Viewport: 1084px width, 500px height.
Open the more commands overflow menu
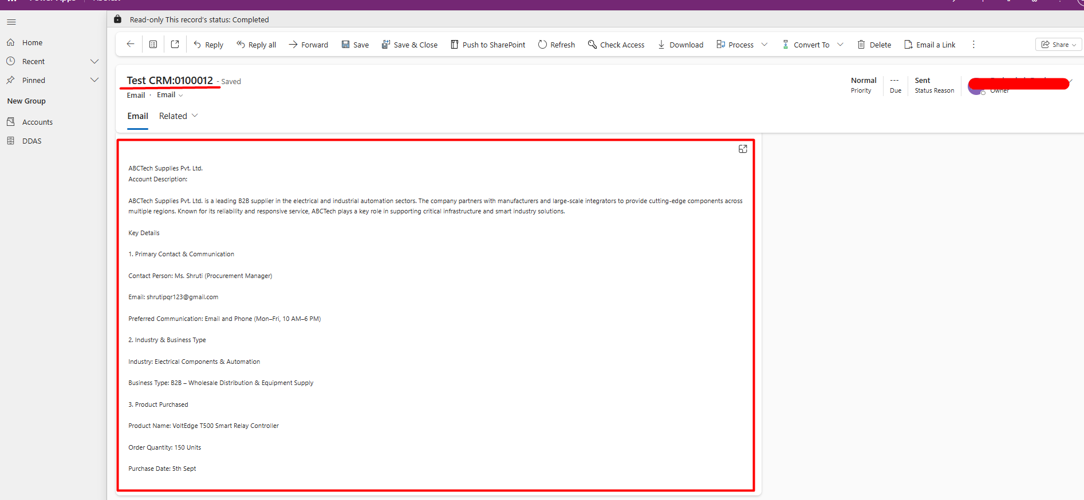pyautogui.click(x=973, y=45)
